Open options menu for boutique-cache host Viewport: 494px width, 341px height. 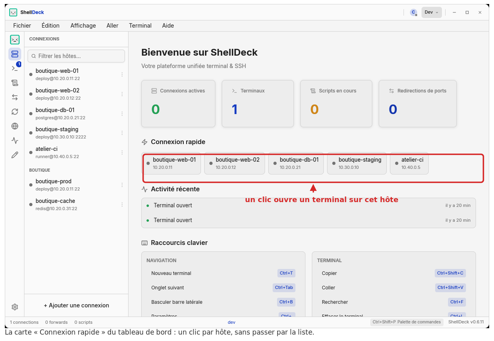(x=122, y=205)
